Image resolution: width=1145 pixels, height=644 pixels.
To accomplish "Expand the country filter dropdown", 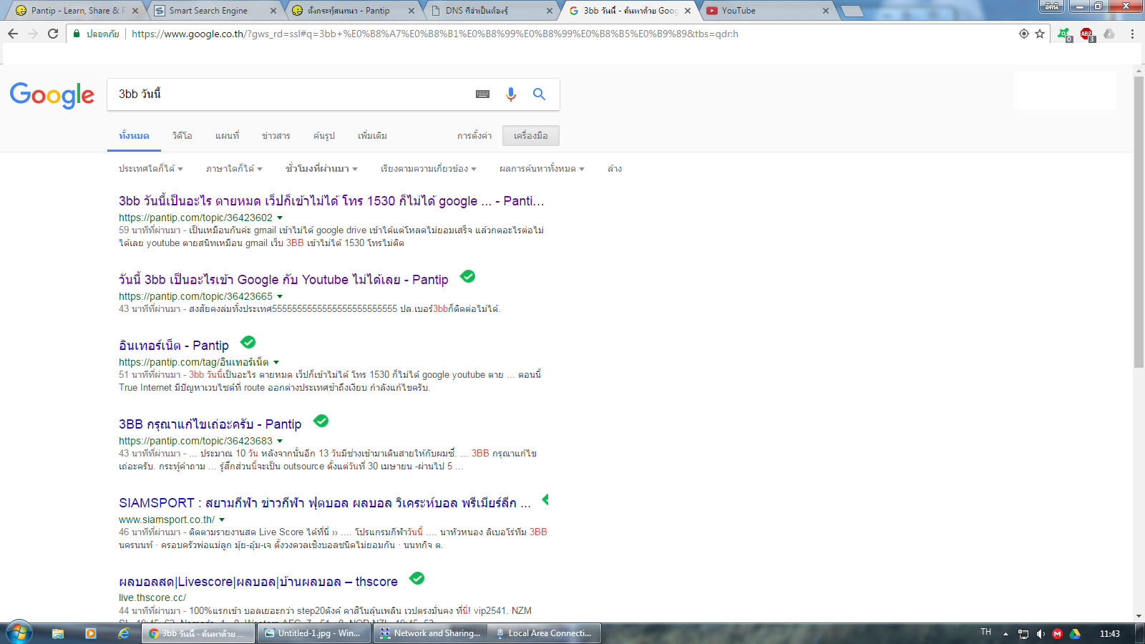I will pos(150,169).
